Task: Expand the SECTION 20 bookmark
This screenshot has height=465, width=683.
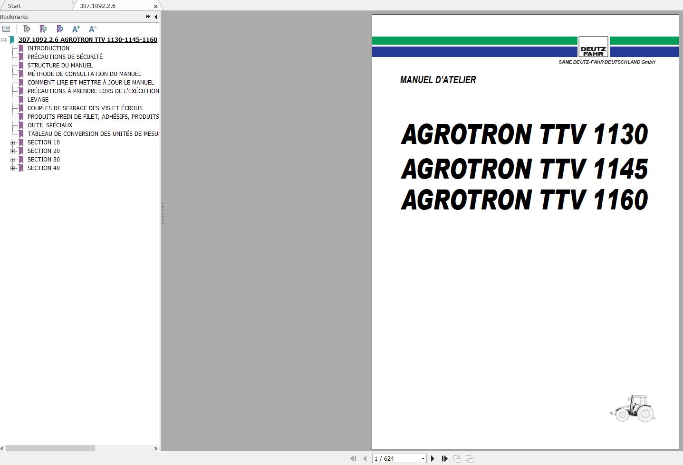Action: 13,151
